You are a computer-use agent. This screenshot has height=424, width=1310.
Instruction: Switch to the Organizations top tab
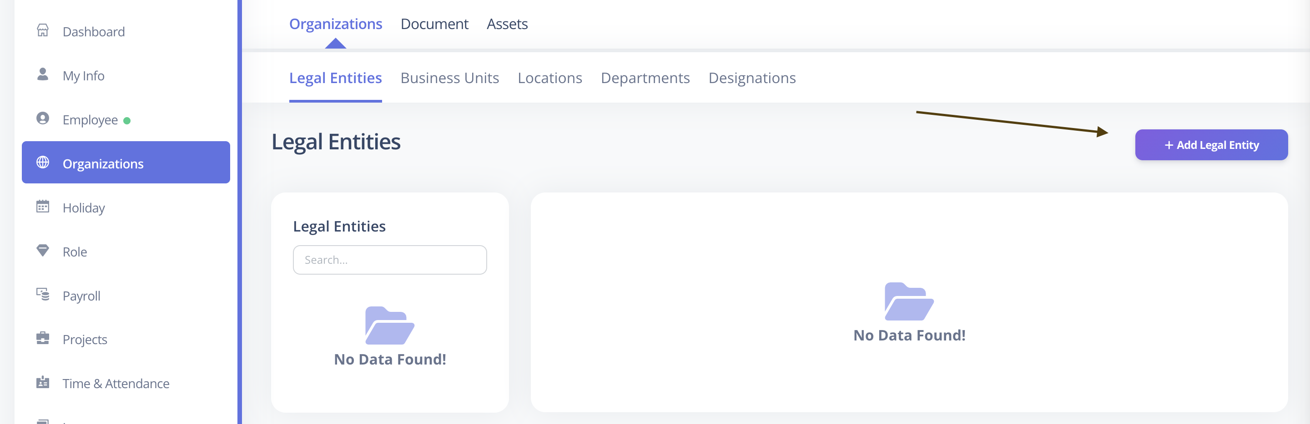pos(336,24)
